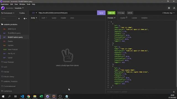
Task: Open the Body type dropdown
Action: pyautogui.click(x=34, y=18)
